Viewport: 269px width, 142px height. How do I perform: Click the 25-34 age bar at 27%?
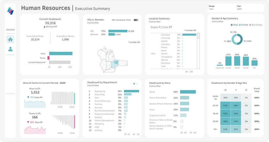228,61
